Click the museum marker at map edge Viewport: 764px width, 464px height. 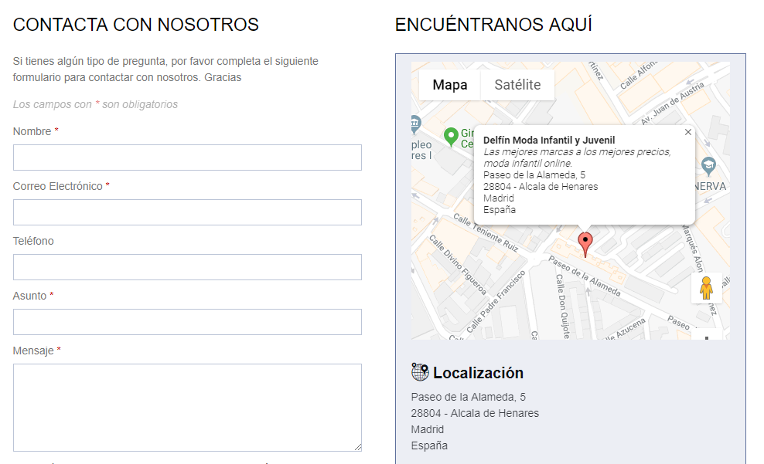pyautogui.click(x=415, y=124)
